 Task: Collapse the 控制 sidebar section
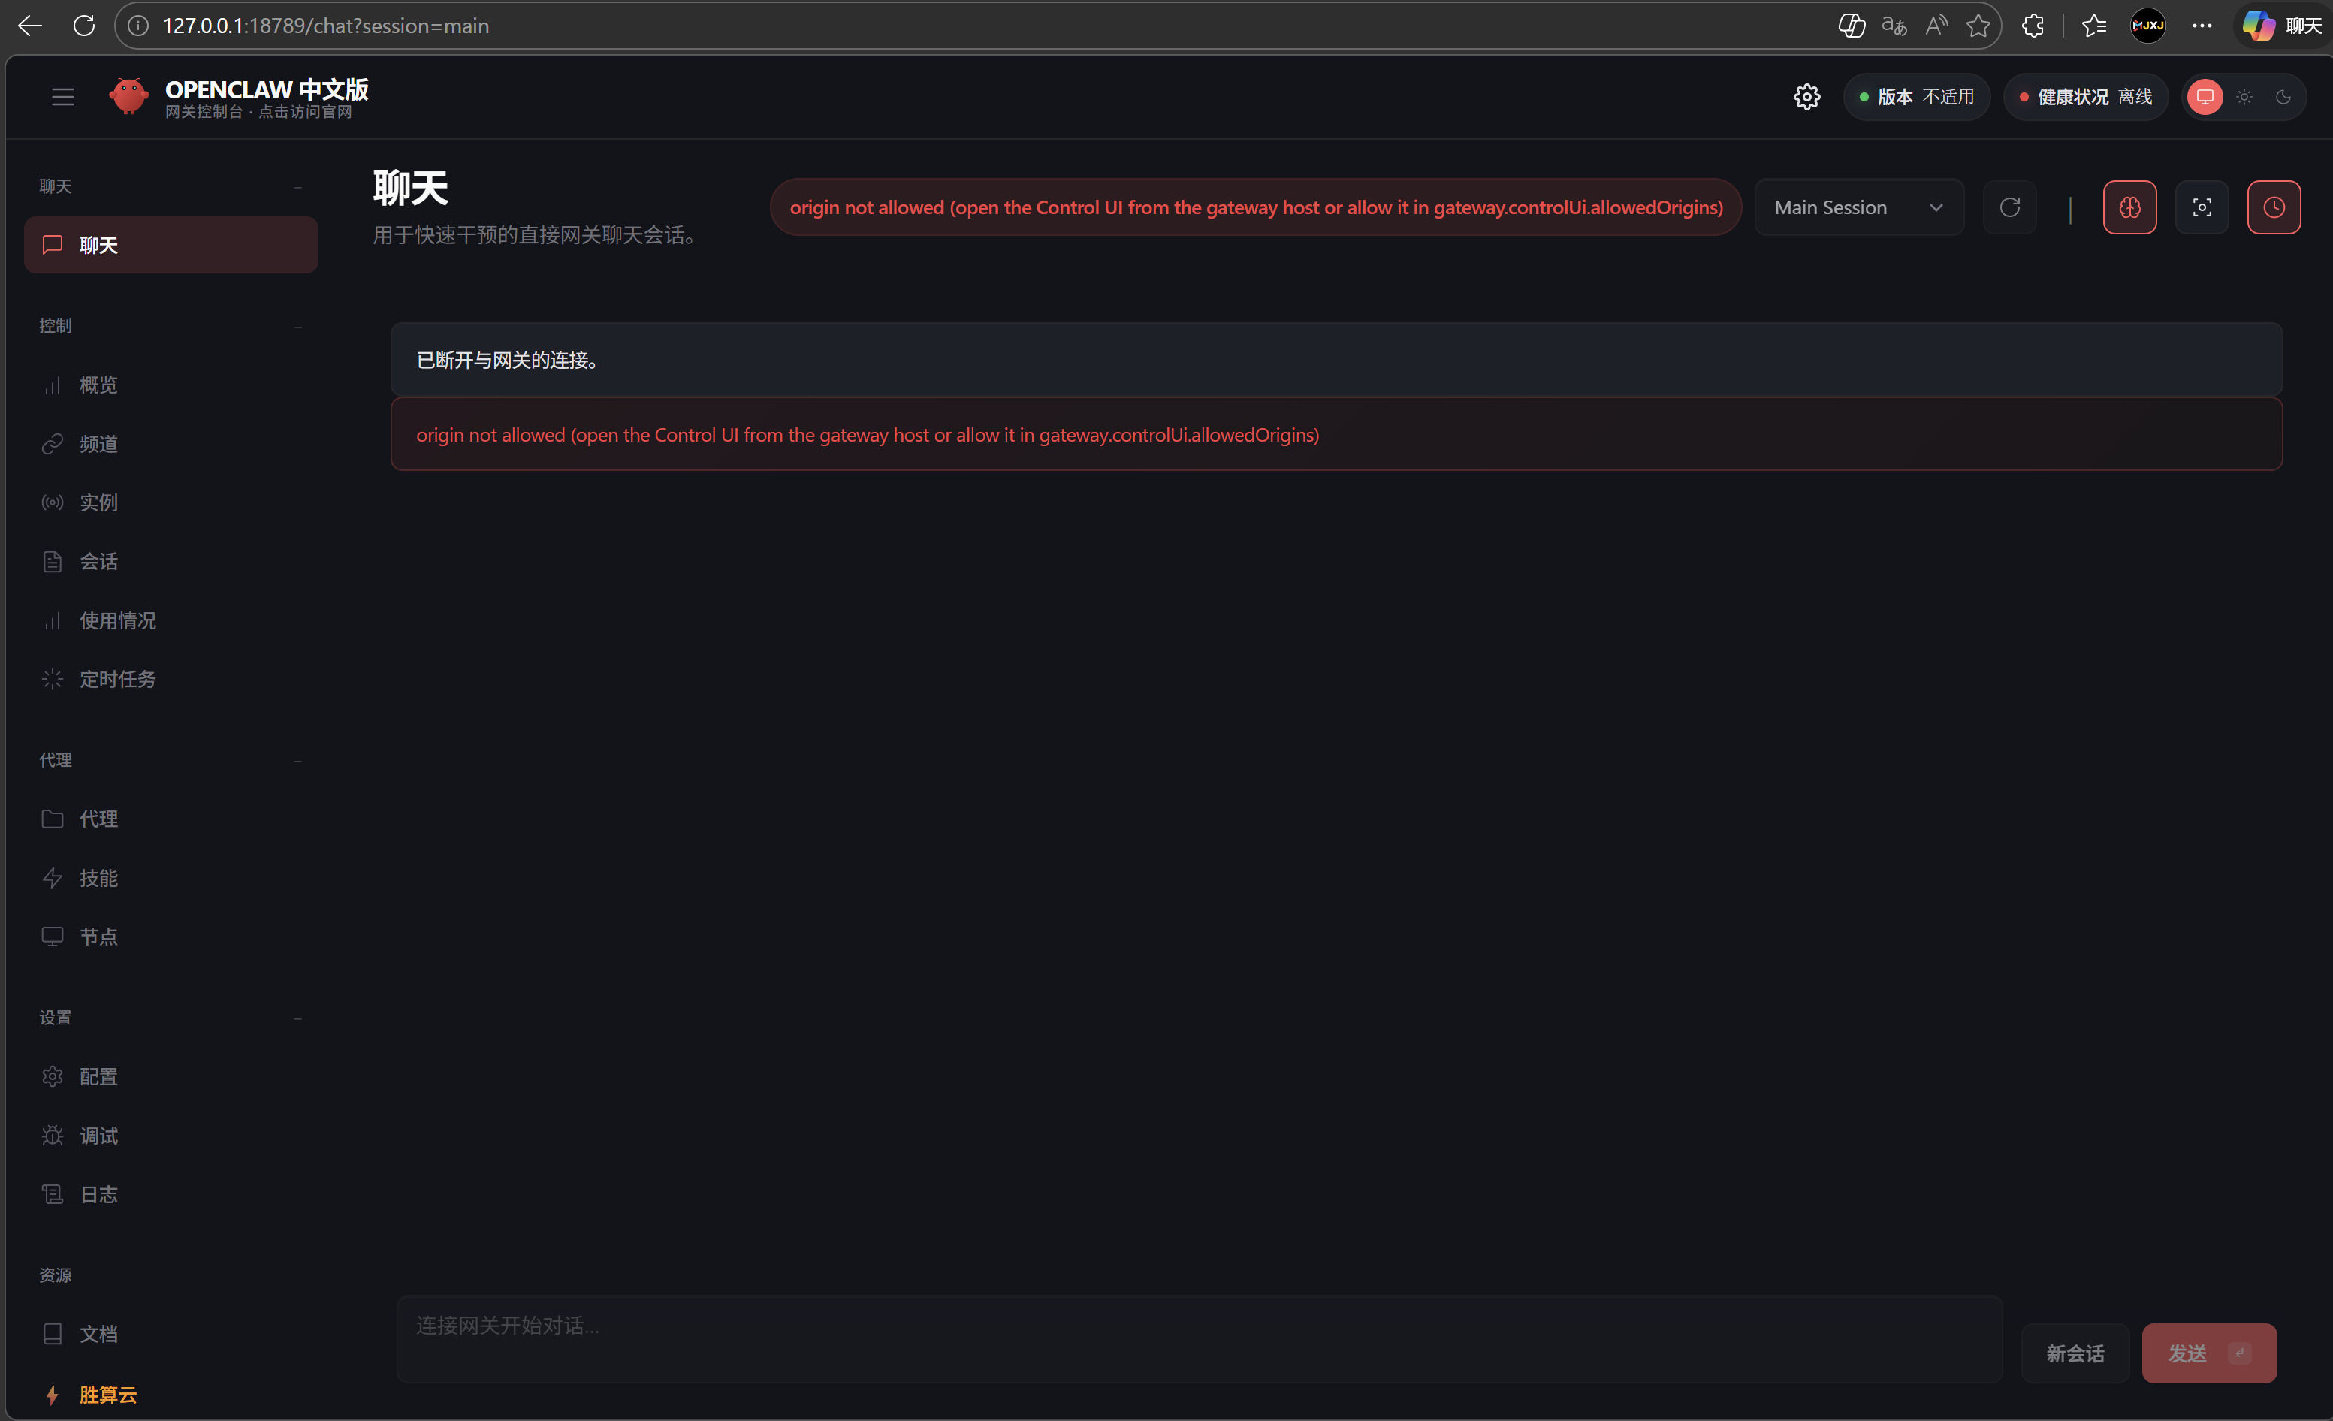click(x=297, y=326)
